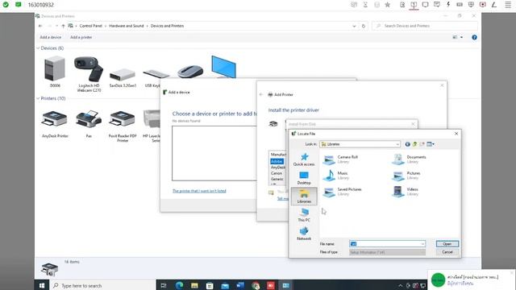Select the D0006 computer device
516x290 pixels.
pos(55,72)
